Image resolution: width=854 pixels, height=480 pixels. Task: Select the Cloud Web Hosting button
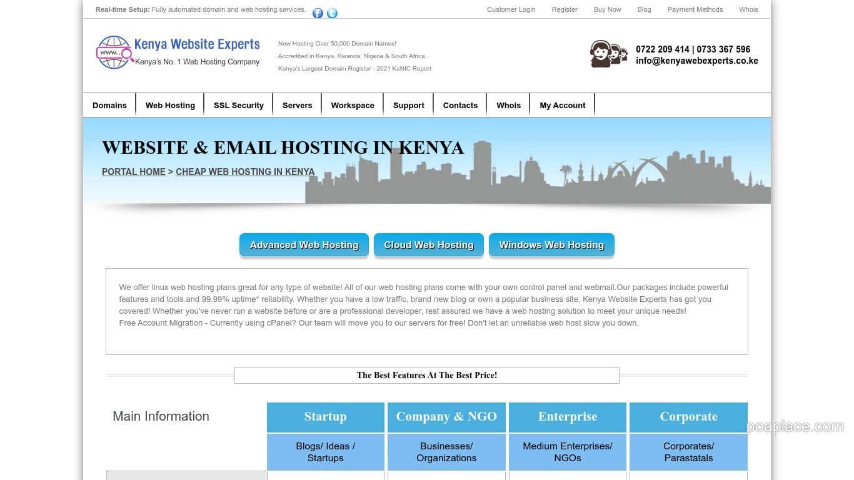pyautogui.click(x=428, y=244)
